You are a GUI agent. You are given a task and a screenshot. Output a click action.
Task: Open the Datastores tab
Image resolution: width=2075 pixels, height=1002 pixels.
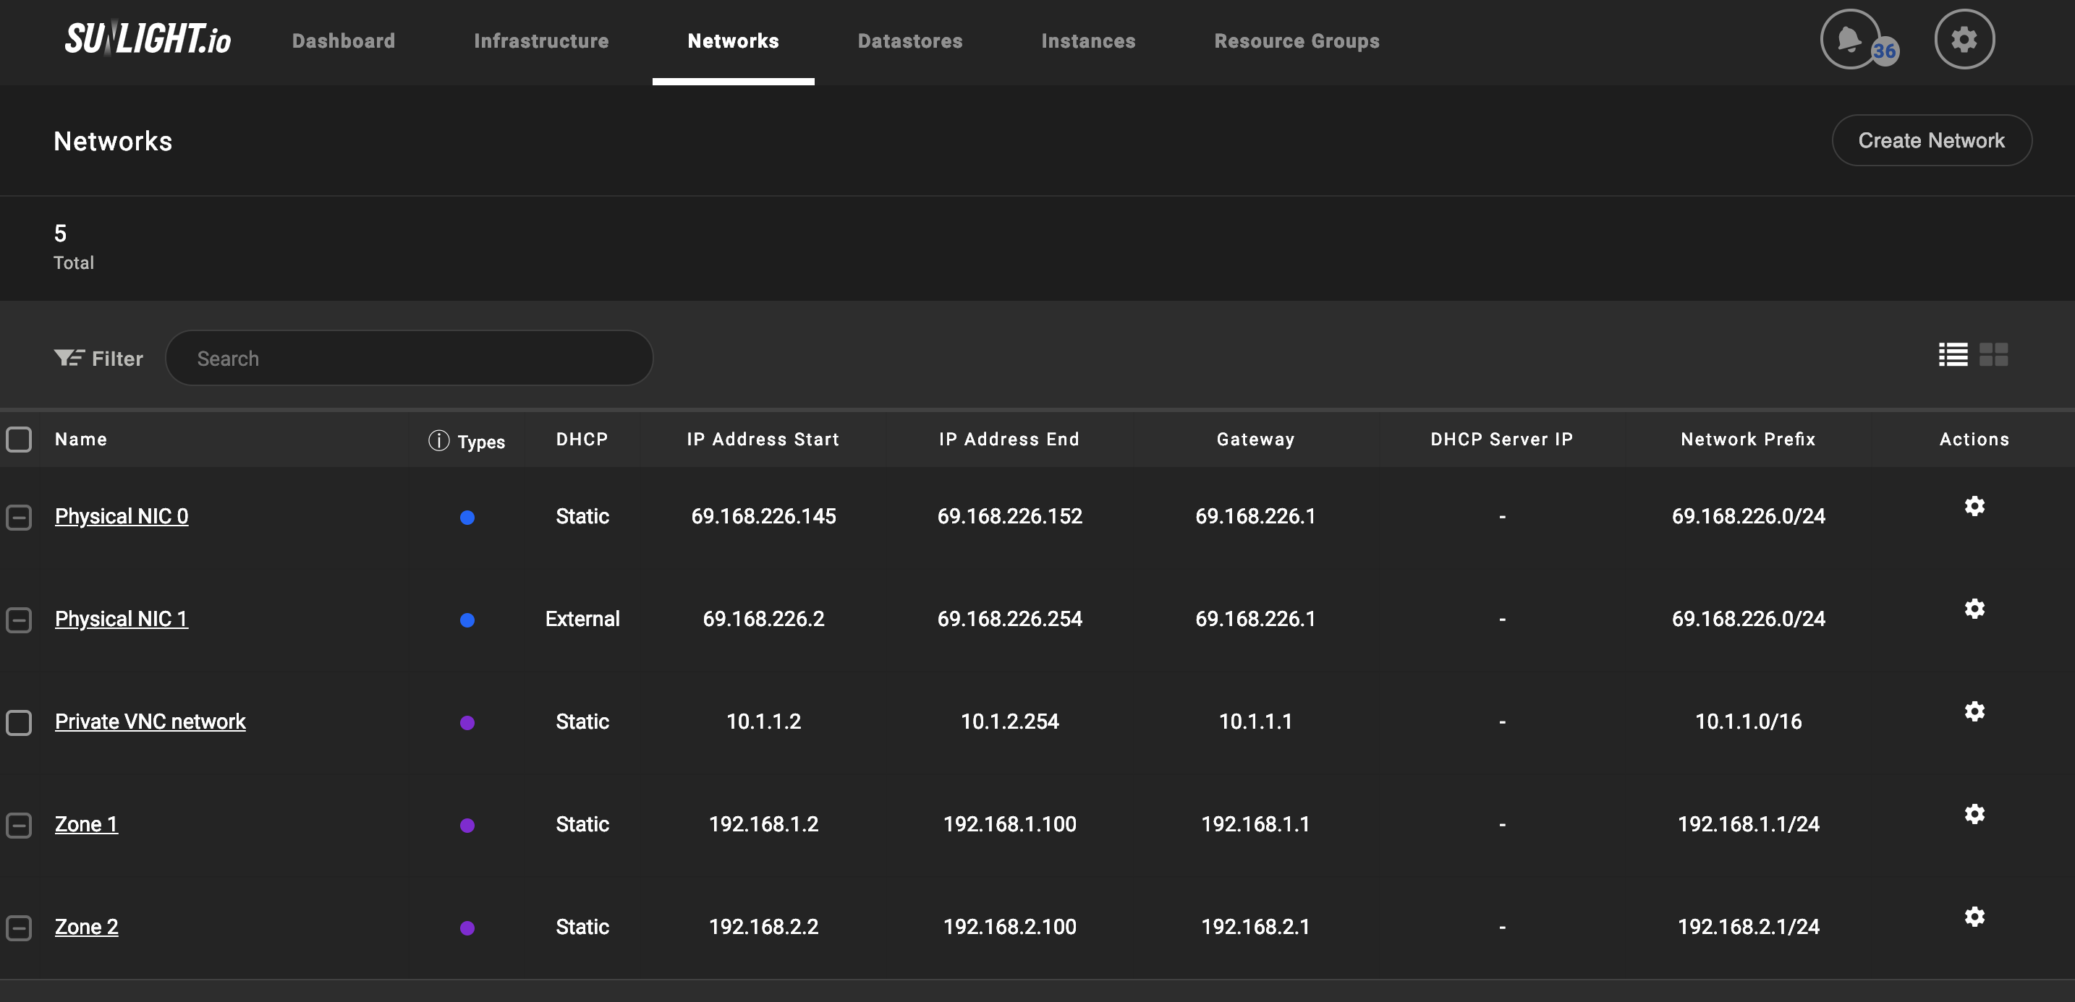[x=910, y=41]
